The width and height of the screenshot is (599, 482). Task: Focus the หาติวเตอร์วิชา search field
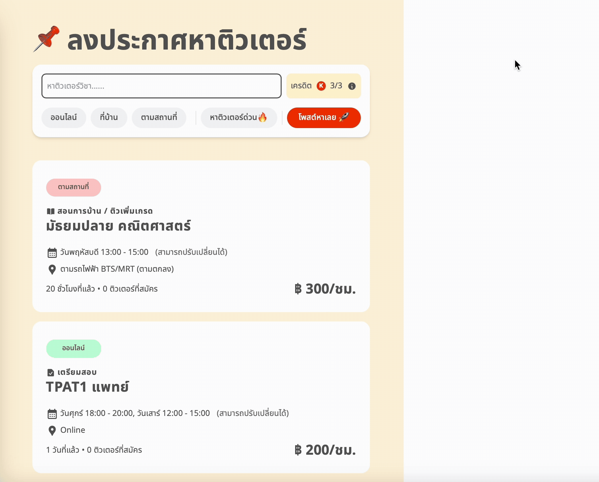161,86
